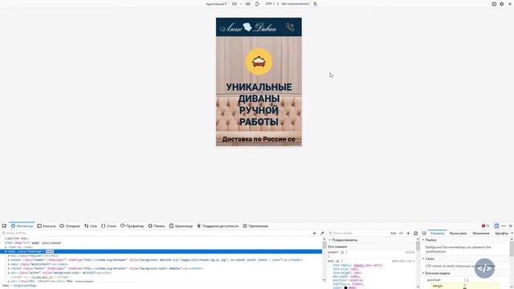This screenshot has width=514, height=289.
Task: Open the Вычислено side tab
Action: pos(458,233)
